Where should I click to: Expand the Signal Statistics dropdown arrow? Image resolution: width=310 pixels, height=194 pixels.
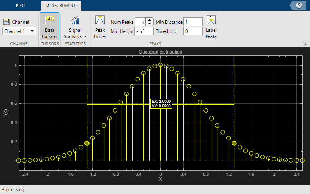click(x=86, y=36)
